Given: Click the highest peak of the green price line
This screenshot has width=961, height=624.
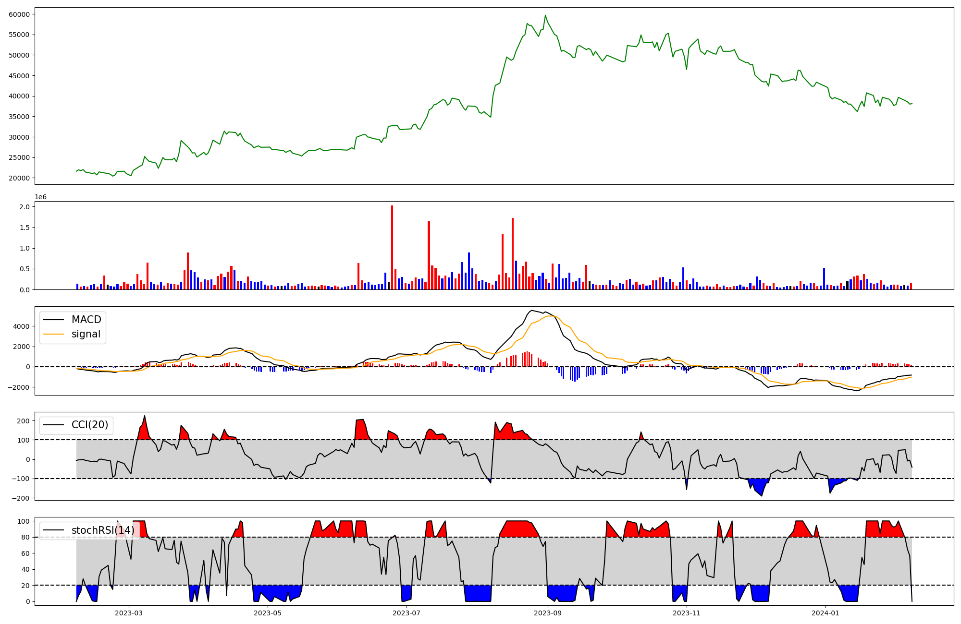Looking at the screenshot, I should tap(545, 16).
